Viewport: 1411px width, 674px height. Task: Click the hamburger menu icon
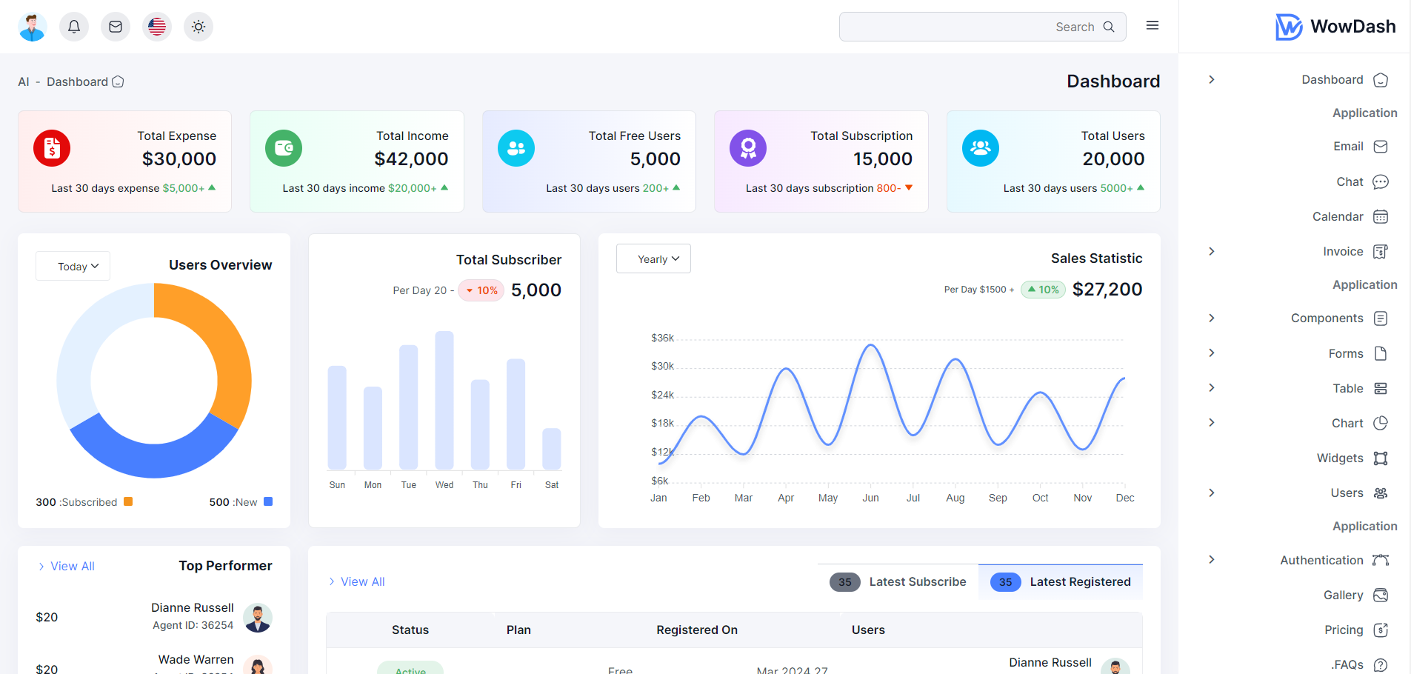(x=1152, y=26)
